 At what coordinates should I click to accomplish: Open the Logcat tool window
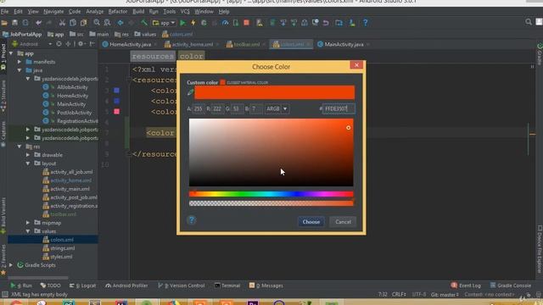83,286
